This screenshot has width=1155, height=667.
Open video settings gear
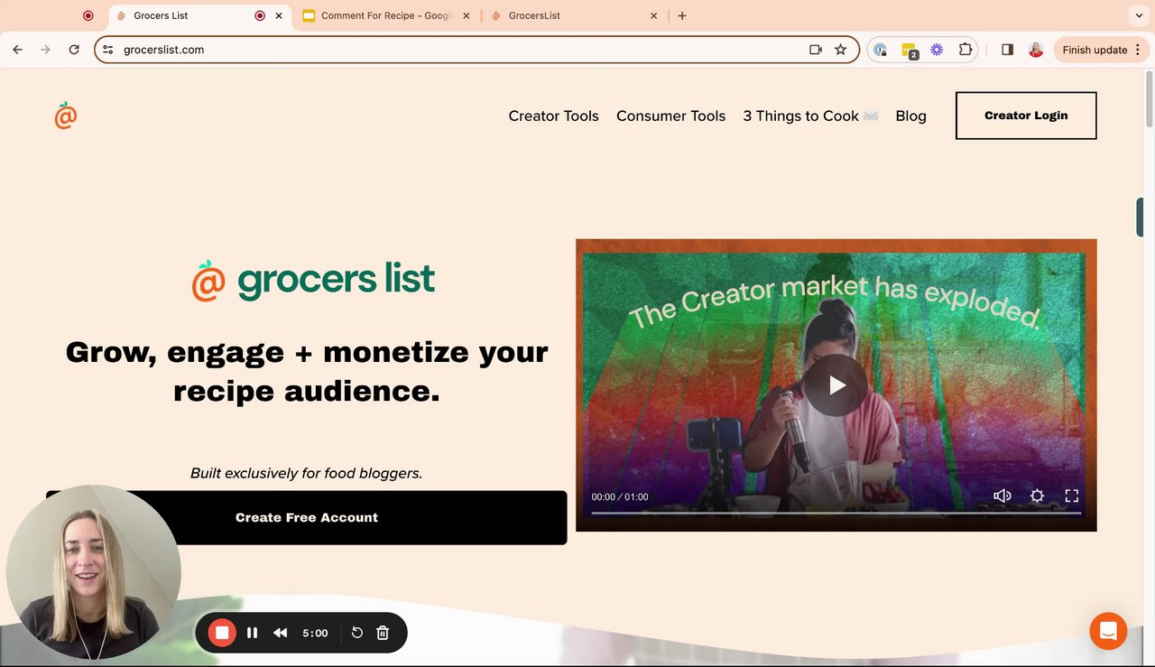click(x=1037, y=496)
